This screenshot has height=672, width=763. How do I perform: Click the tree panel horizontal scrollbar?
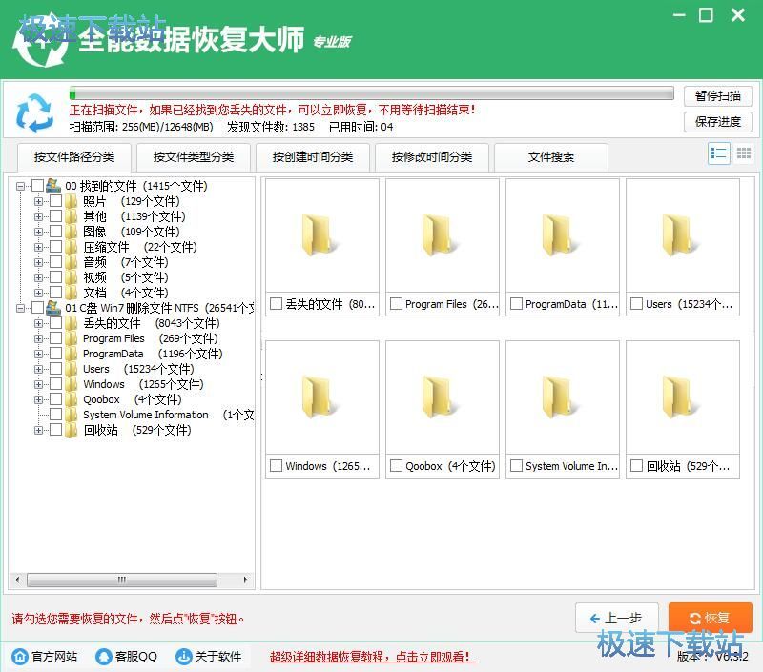[124, 580]
